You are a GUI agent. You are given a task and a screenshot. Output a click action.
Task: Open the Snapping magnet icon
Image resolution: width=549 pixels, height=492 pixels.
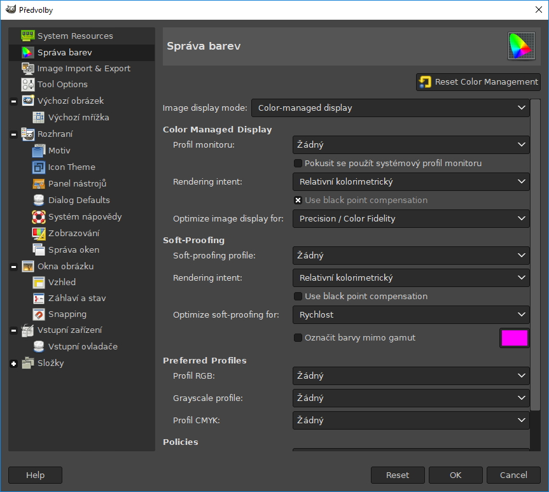tap(39, 314)
